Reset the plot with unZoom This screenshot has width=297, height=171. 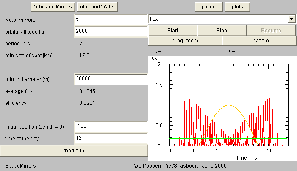[258, 41]
